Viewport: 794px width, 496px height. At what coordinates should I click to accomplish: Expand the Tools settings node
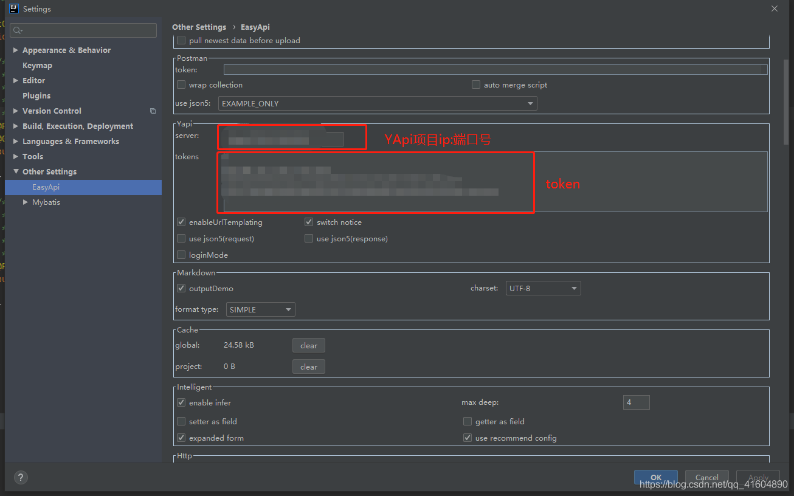pyautogui.click(x=16, y=157)
